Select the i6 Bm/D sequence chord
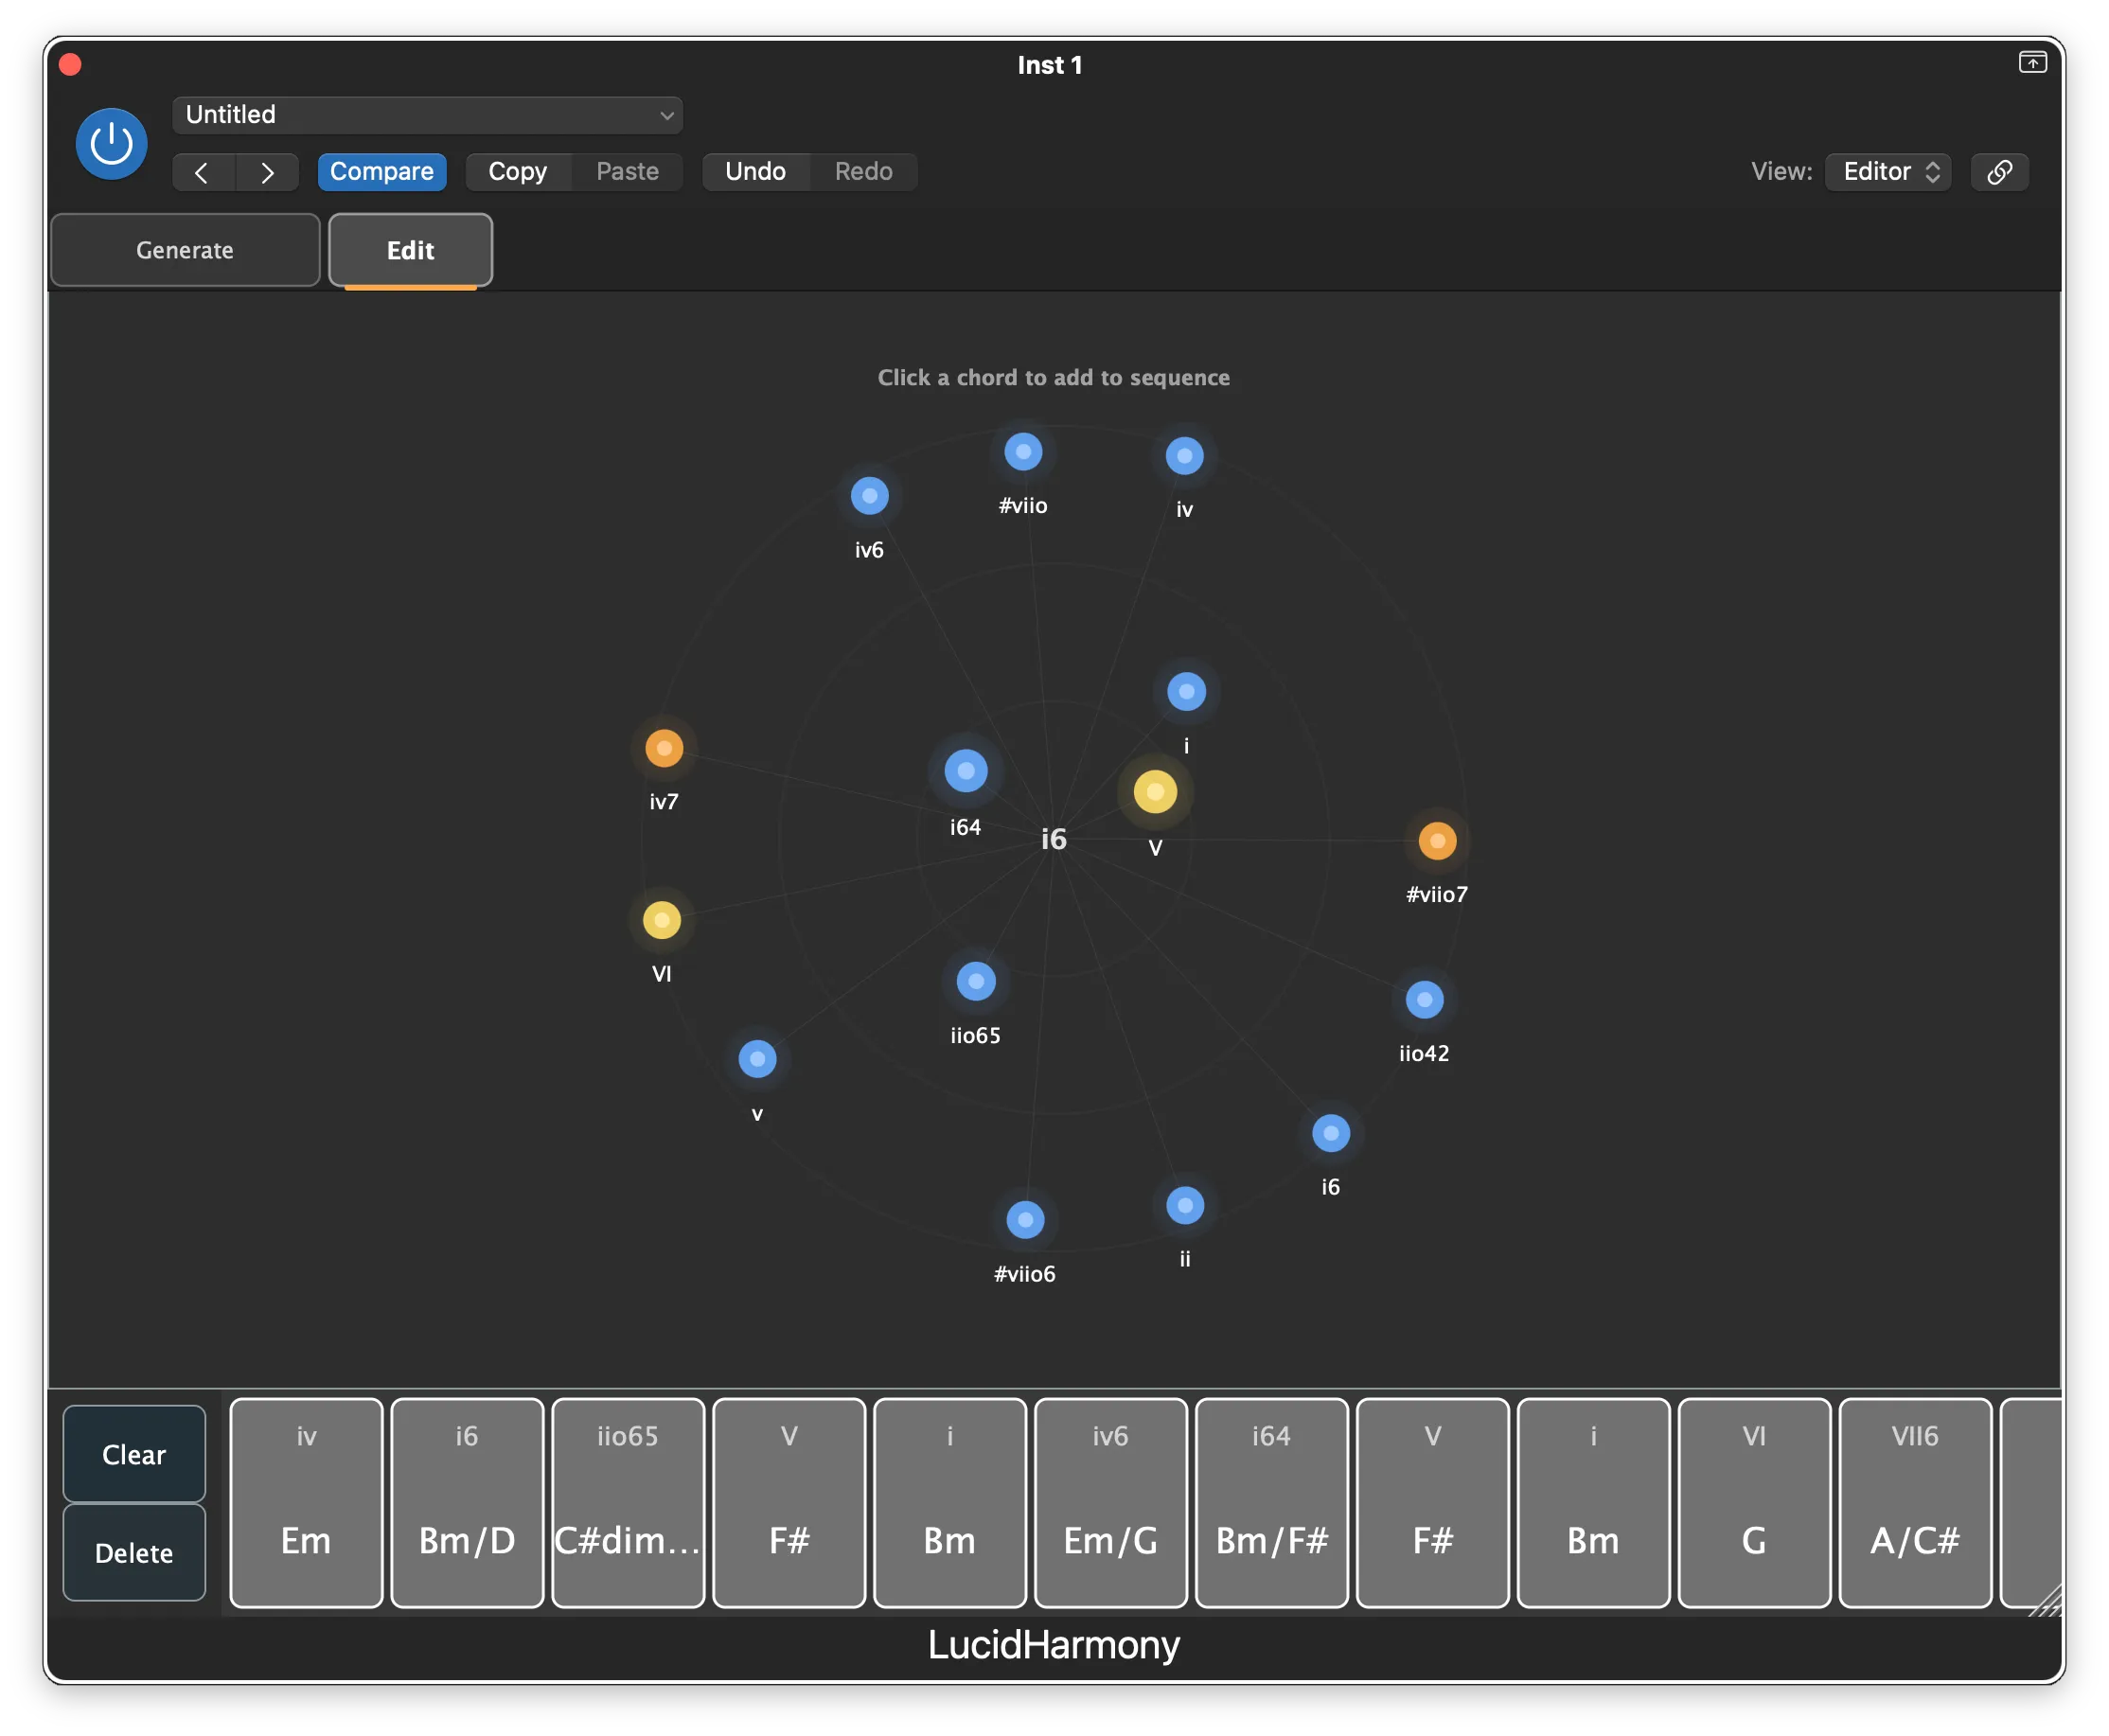The width and height of the screenshot is (2109, 1736). tap(467, 1503)
